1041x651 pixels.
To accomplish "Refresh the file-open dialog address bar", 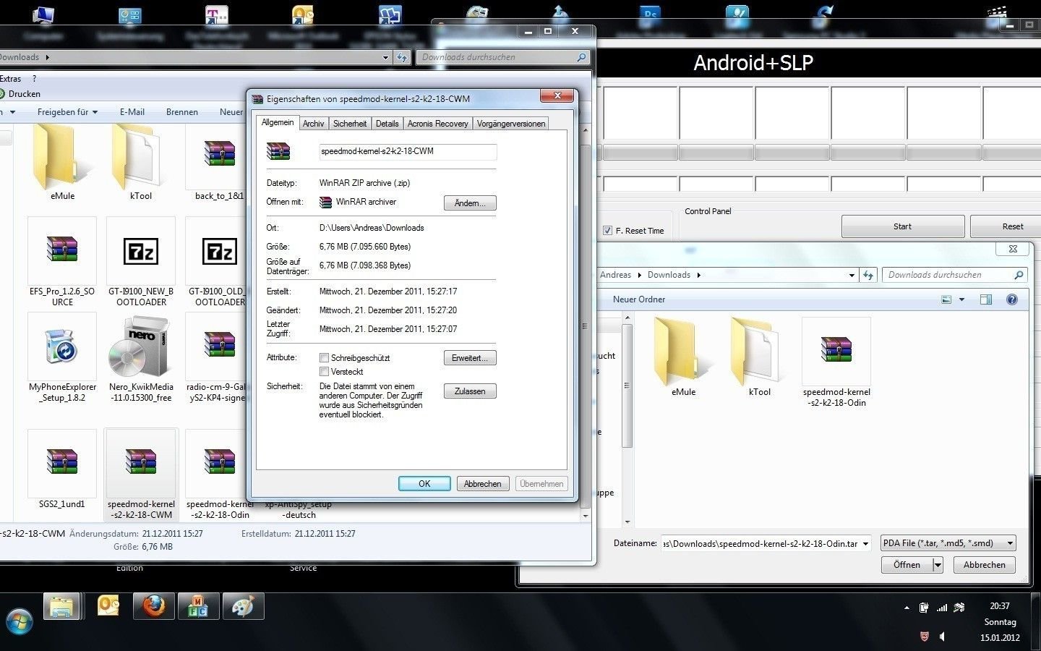I will pyautogui.click(x=868, y=275).
